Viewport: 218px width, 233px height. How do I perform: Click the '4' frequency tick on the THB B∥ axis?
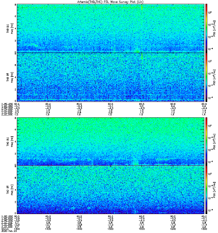[x=15, y=77]
